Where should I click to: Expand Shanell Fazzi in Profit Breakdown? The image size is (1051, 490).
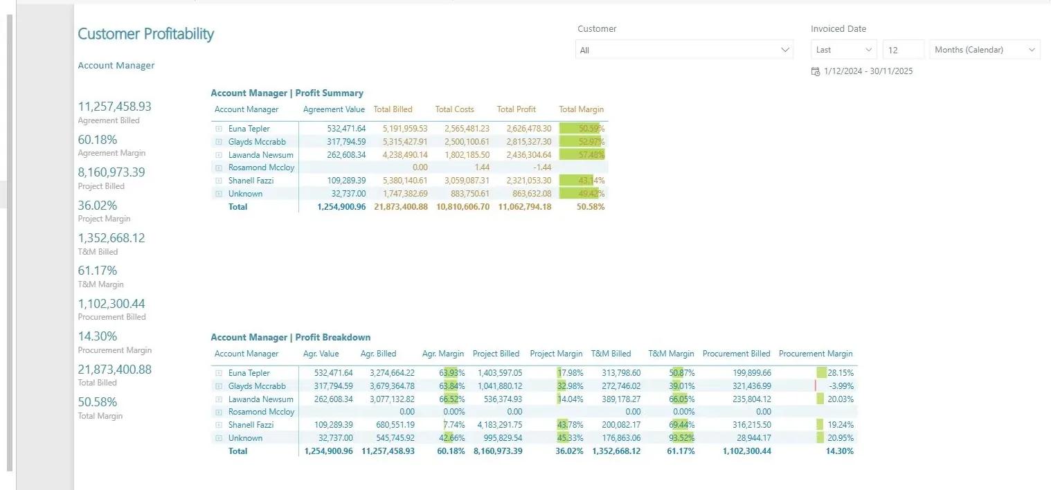pyautogui.click(x=219, y=425)
